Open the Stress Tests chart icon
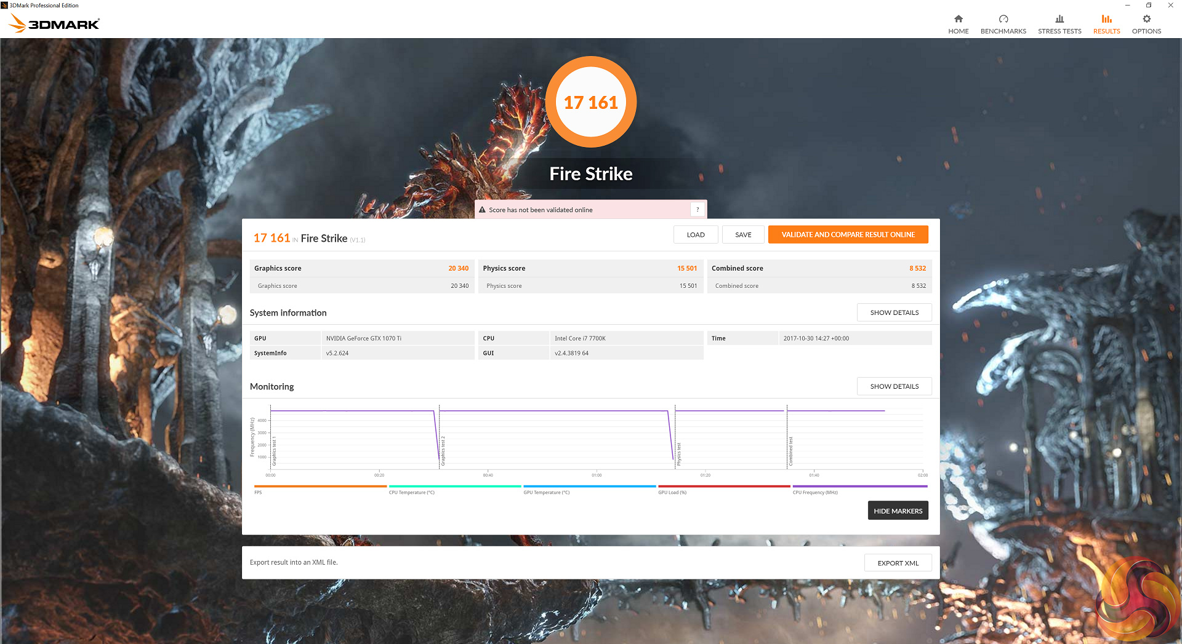1182x644 pixels. (x=1059, y=19)
